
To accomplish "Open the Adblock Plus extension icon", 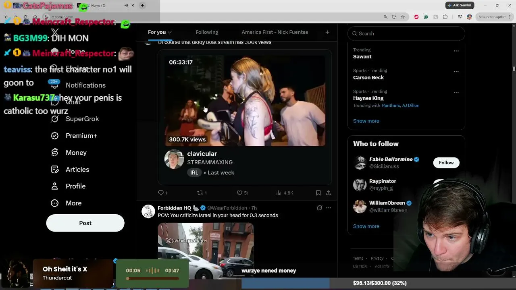I will pos(416,17).
